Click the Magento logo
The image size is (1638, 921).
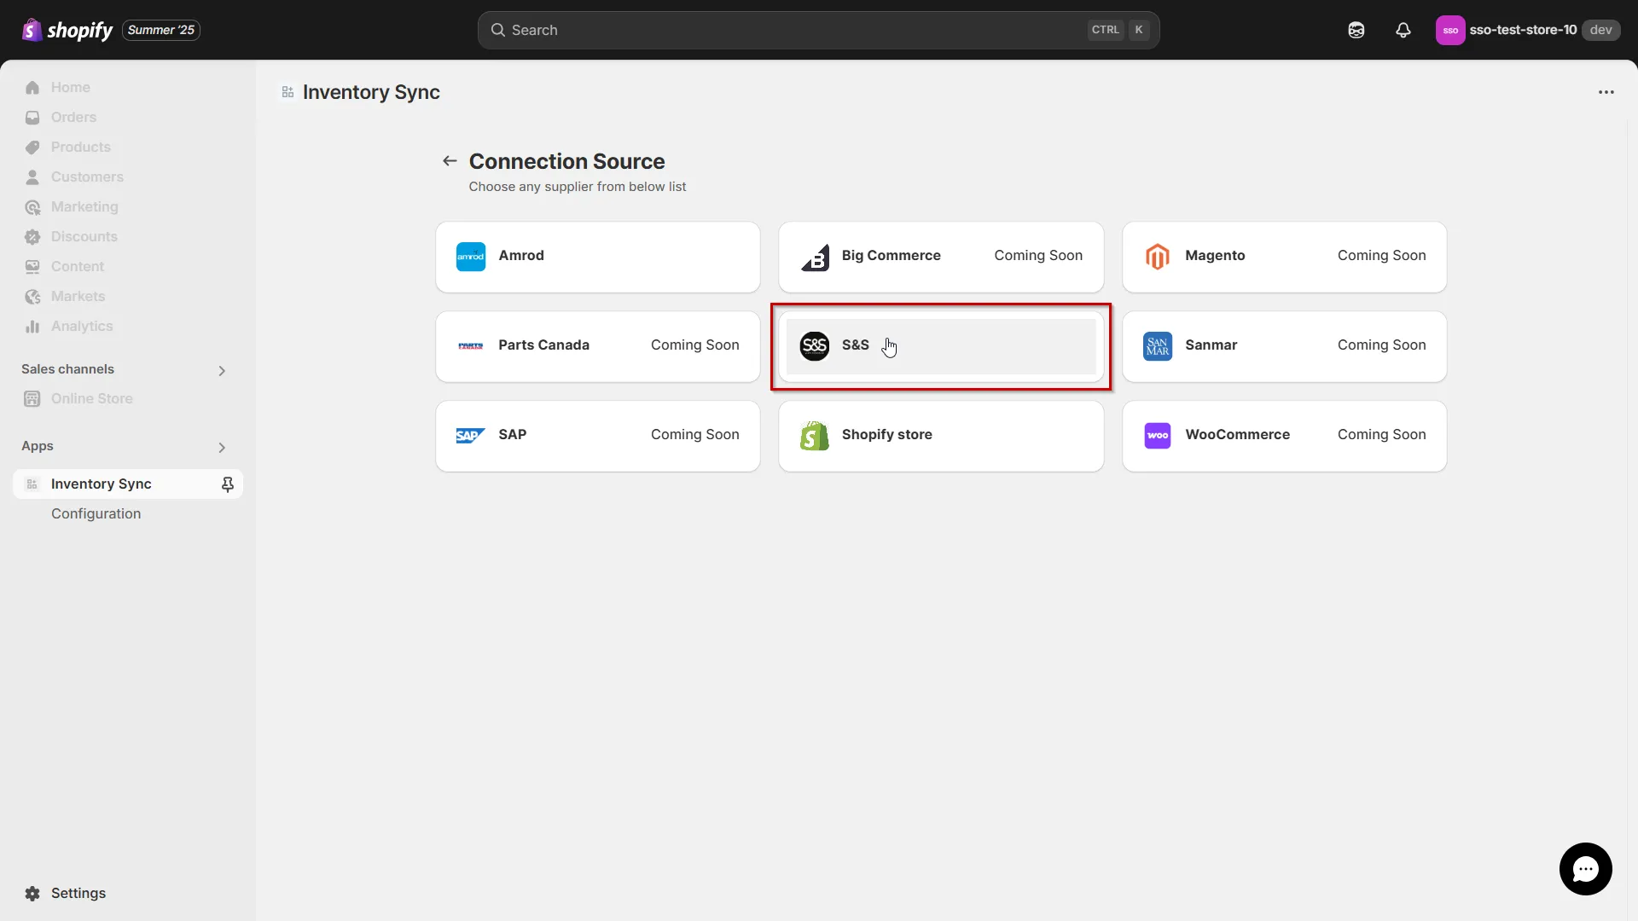click(1158, 256)
